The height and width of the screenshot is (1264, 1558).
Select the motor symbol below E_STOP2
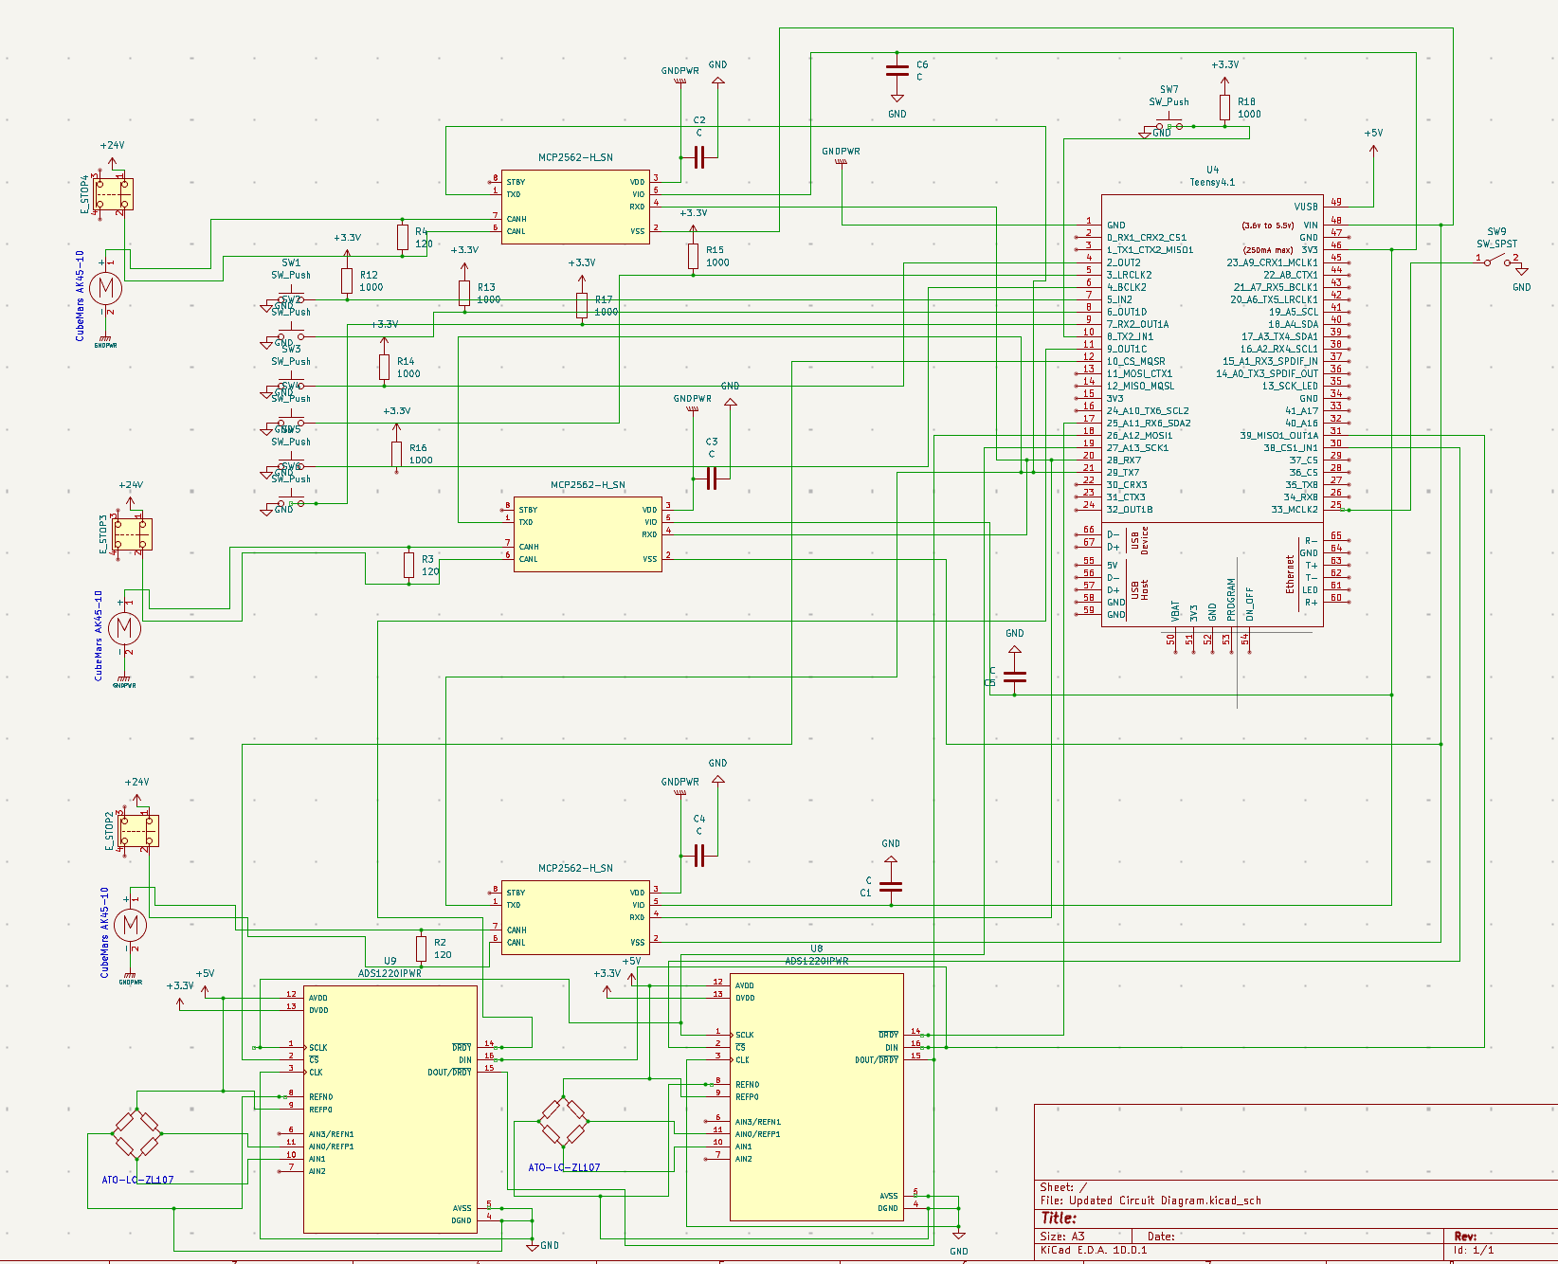(x=131, y=924)
